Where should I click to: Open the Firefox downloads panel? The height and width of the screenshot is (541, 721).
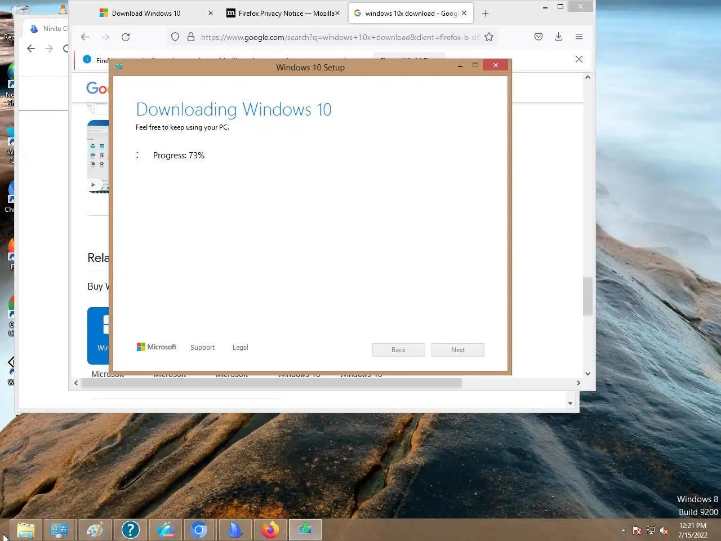pyautogui.click(x=559, y=37)
